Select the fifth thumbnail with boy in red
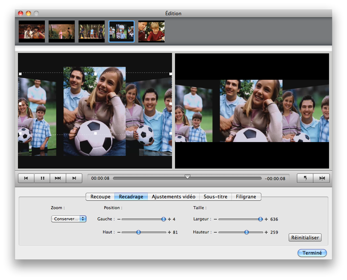 point(152,32)
